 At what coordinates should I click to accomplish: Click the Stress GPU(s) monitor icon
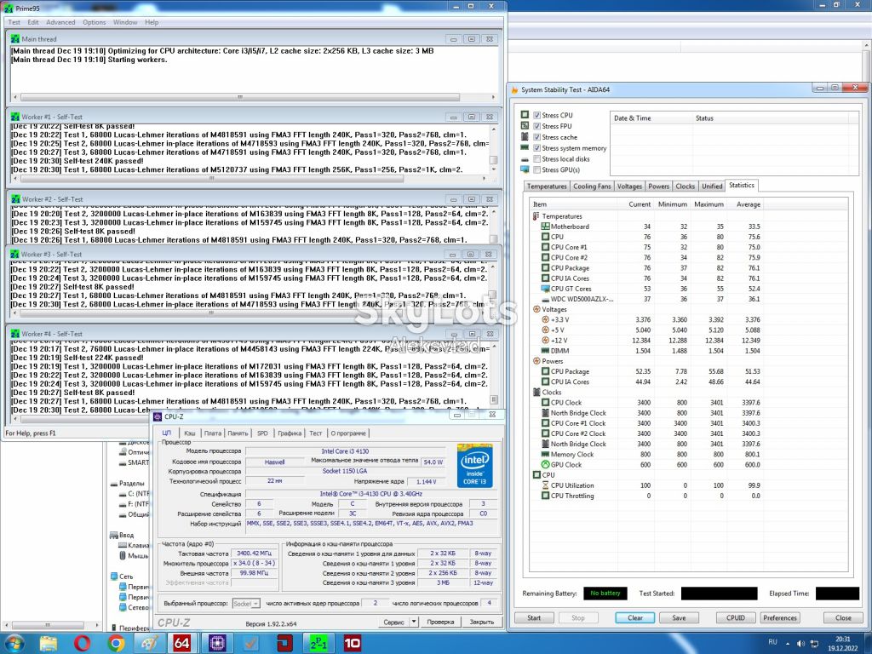pyautogui.click(x=525, y=169)
